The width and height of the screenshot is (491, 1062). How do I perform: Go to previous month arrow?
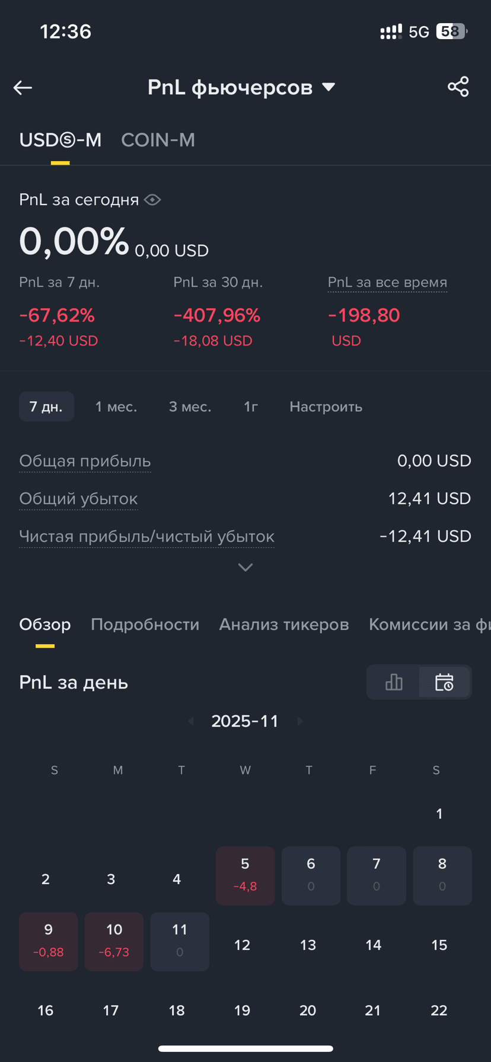[x=191, y=721]
